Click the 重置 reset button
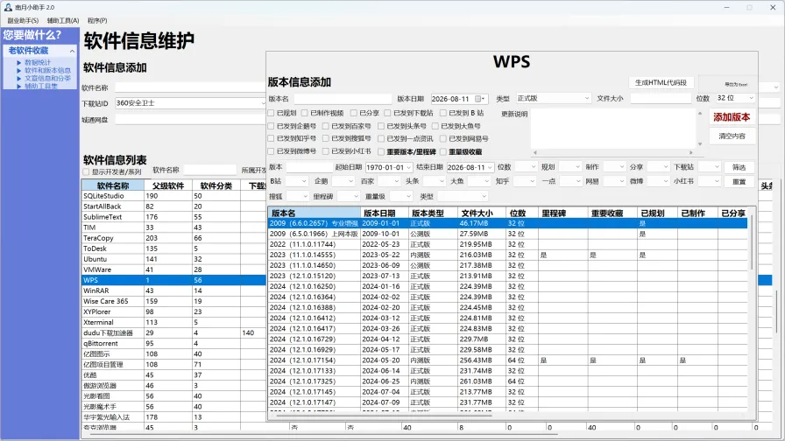The height and width of the screenshot is (441, 785). pyautogui.click(x=739, y=181)
